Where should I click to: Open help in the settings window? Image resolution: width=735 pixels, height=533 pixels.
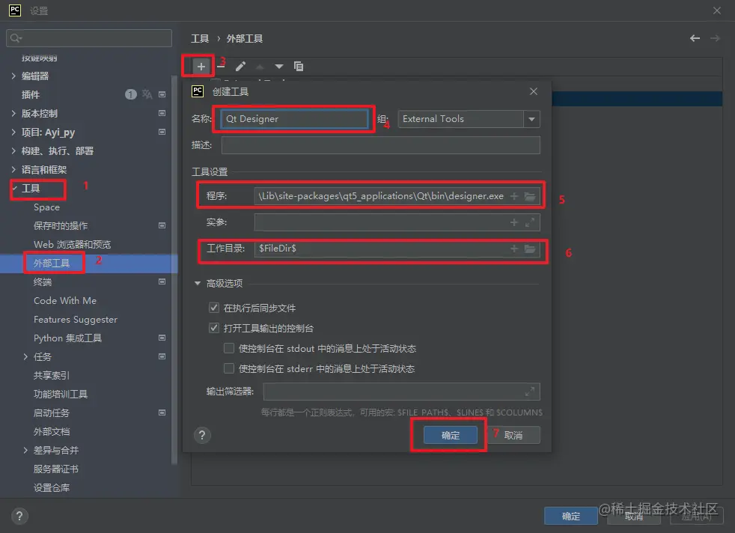point(19,517)
